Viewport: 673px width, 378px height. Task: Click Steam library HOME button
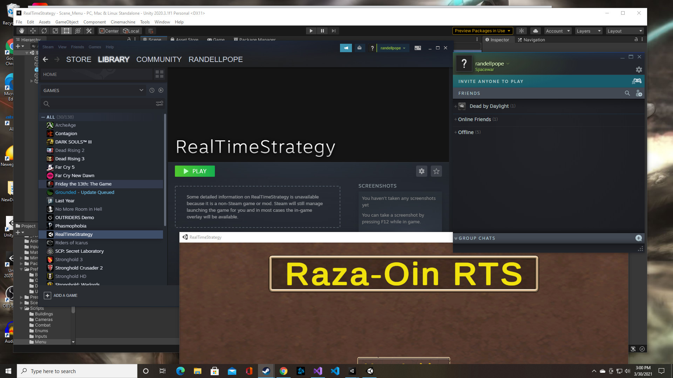(x=96, y=74)
